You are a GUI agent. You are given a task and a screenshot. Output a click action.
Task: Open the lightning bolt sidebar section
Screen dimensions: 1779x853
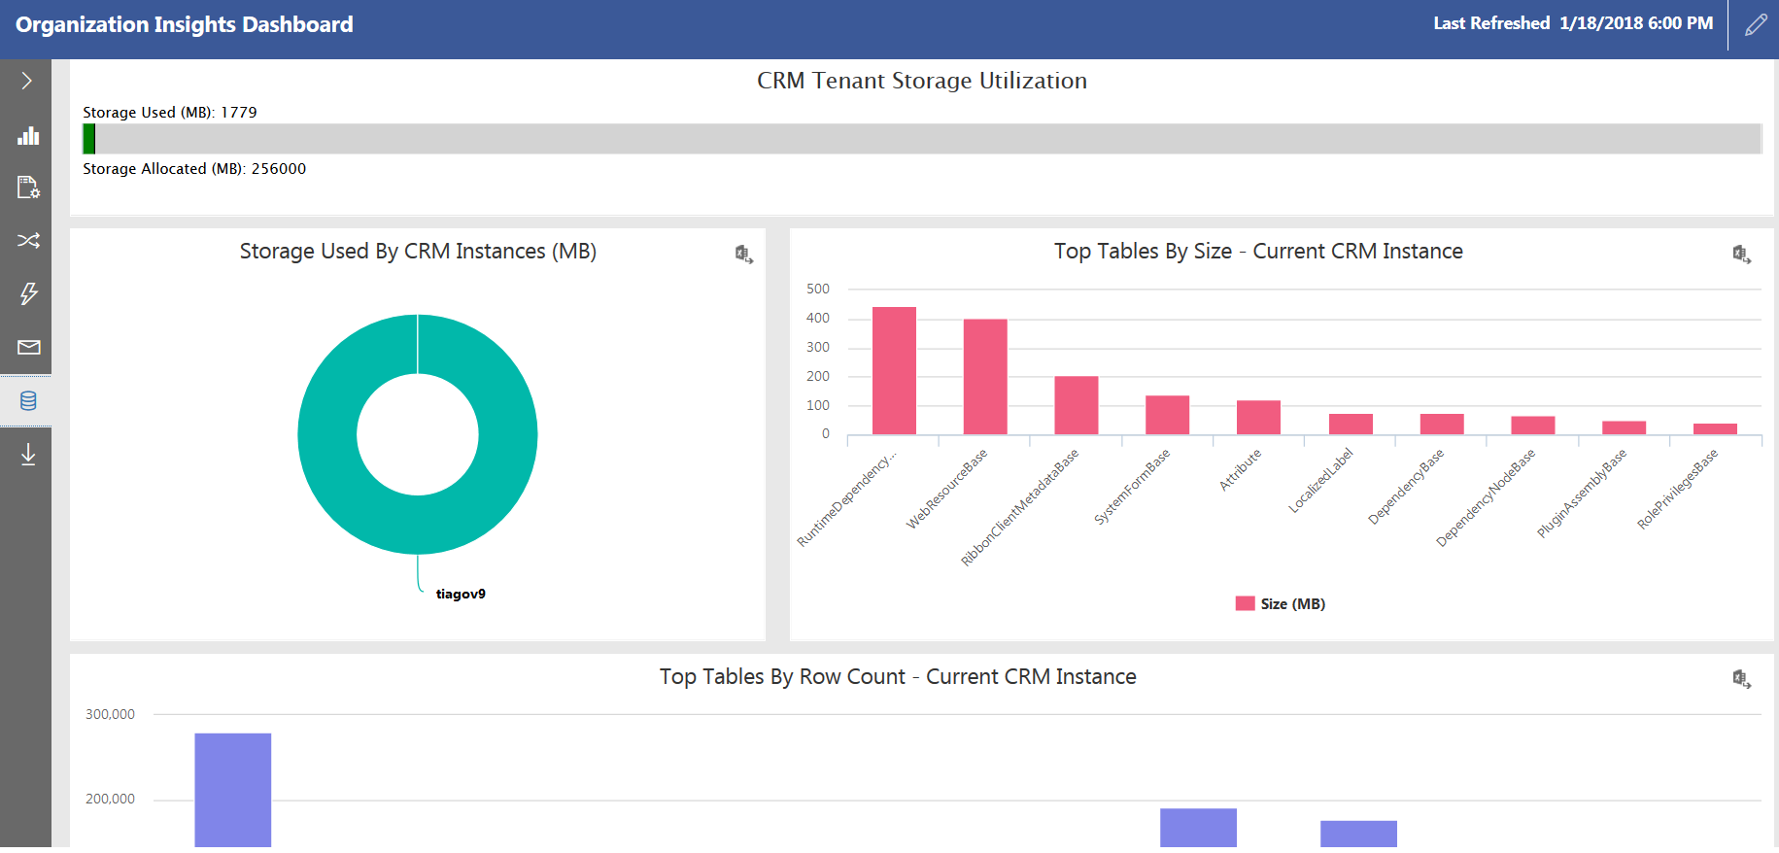coord(27,293)
